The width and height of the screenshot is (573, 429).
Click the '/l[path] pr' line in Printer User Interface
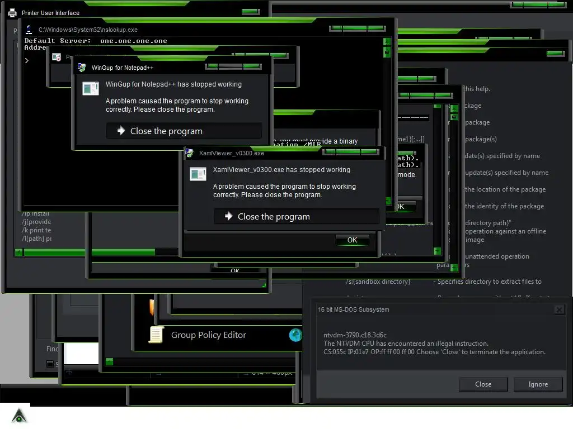click(x=36, y=239)
